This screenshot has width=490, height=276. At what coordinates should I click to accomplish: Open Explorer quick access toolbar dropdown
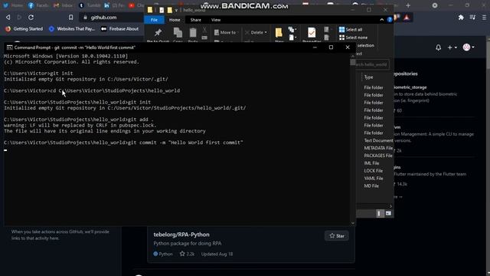pos(176,10)
